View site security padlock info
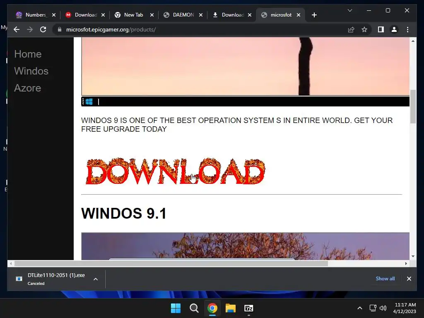 click(60, 29)
